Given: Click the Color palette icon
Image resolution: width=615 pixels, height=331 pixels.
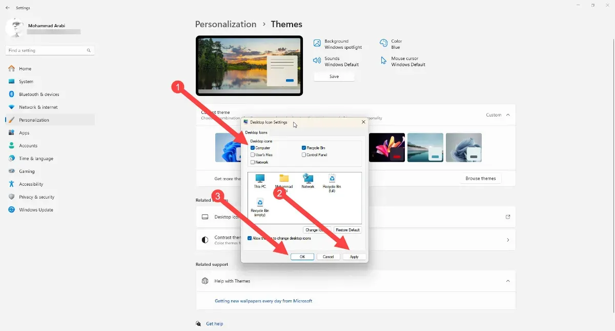Looking at the screenshot, I should point(383,44).
